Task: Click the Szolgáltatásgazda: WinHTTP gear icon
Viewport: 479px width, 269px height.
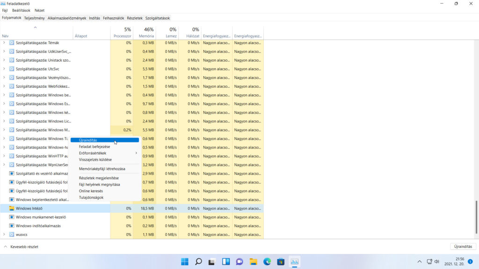Action: pyautogui.click(x=12, y=156)
